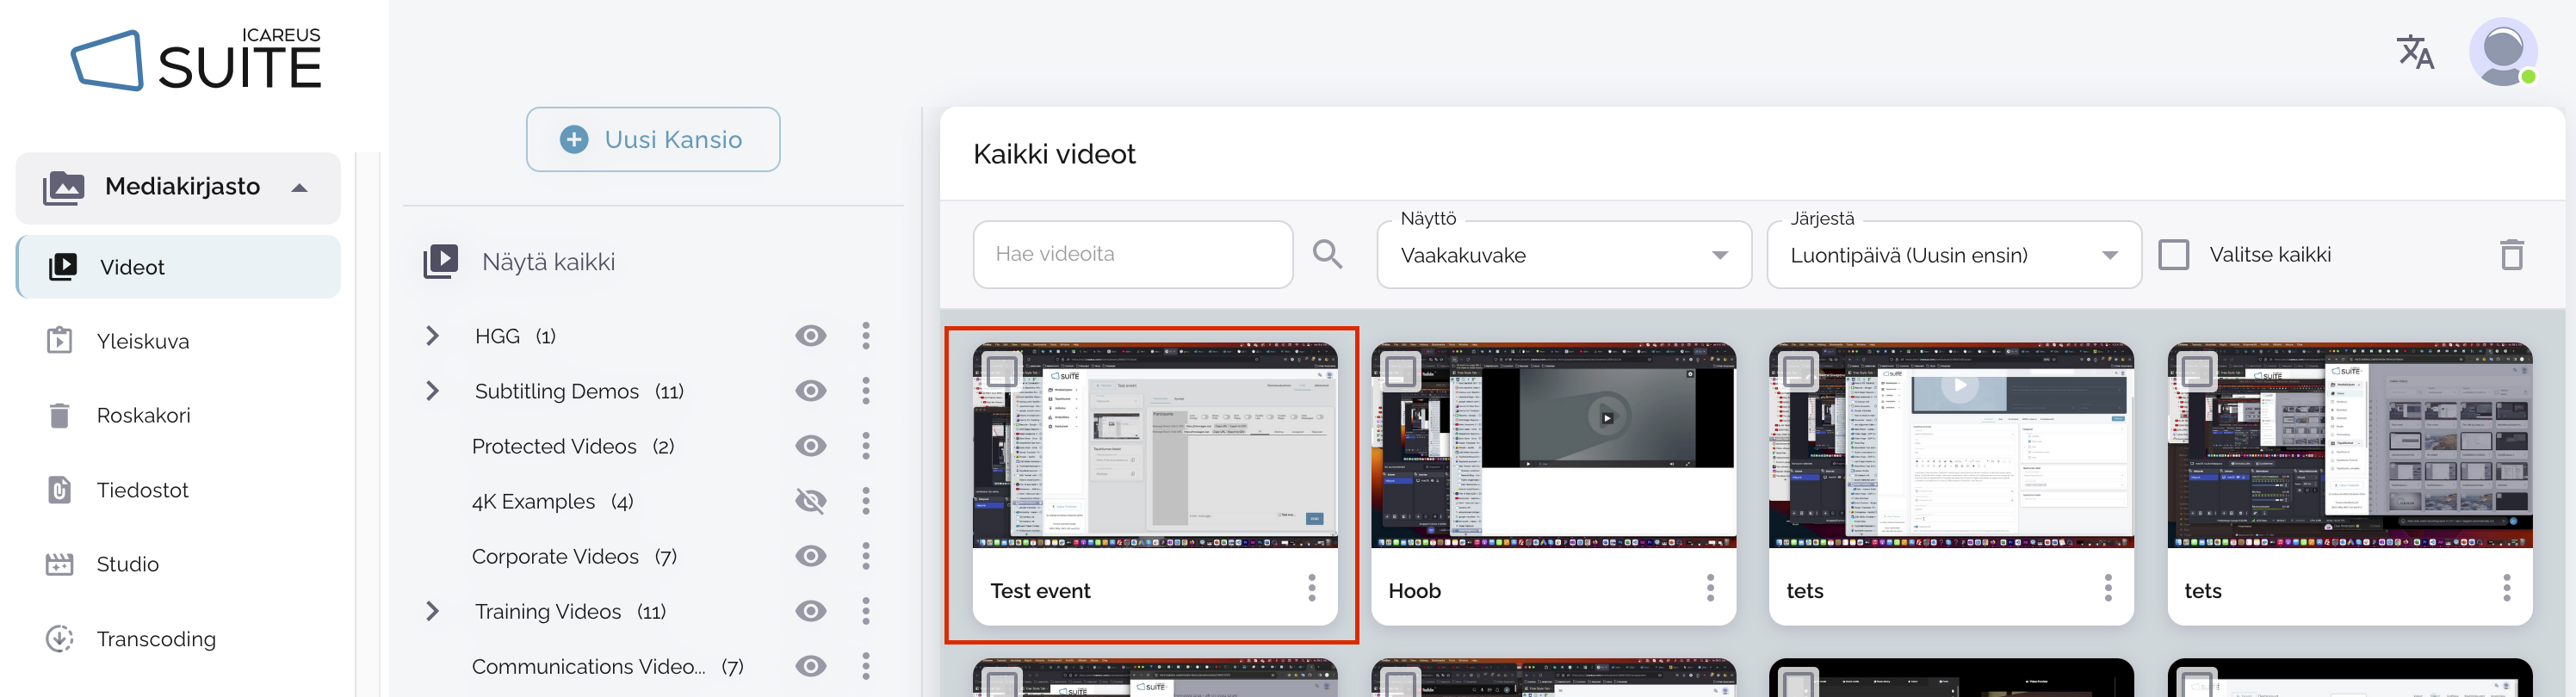The image size is (2576, 697).
Task: Hide the Protected Videos folder
Action: coord(810,446)
